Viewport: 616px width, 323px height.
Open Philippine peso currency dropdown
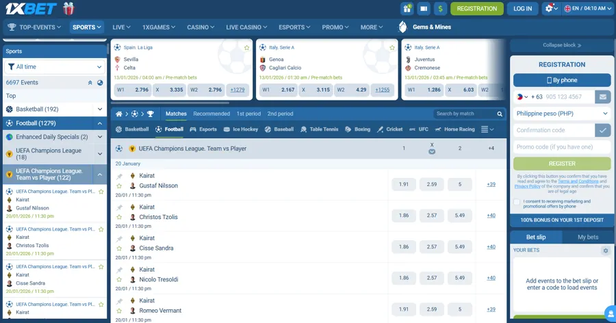pyautogui.click(x=562, y=114)
